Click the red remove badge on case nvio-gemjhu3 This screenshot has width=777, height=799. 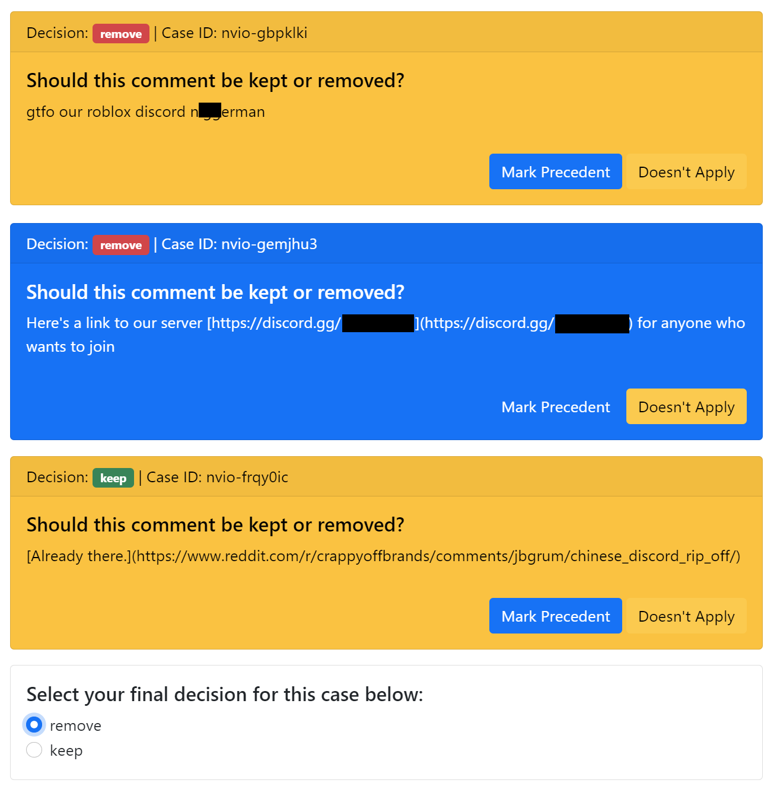120,245
